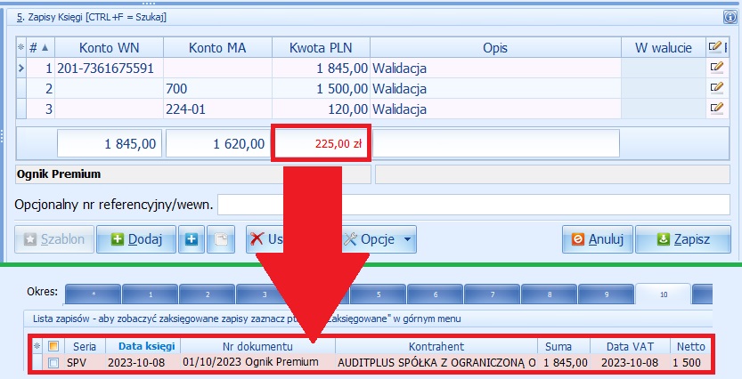This screenshot has height=379, width=742.
Task: Click the W walucie column header
Action: click(664, 47)
